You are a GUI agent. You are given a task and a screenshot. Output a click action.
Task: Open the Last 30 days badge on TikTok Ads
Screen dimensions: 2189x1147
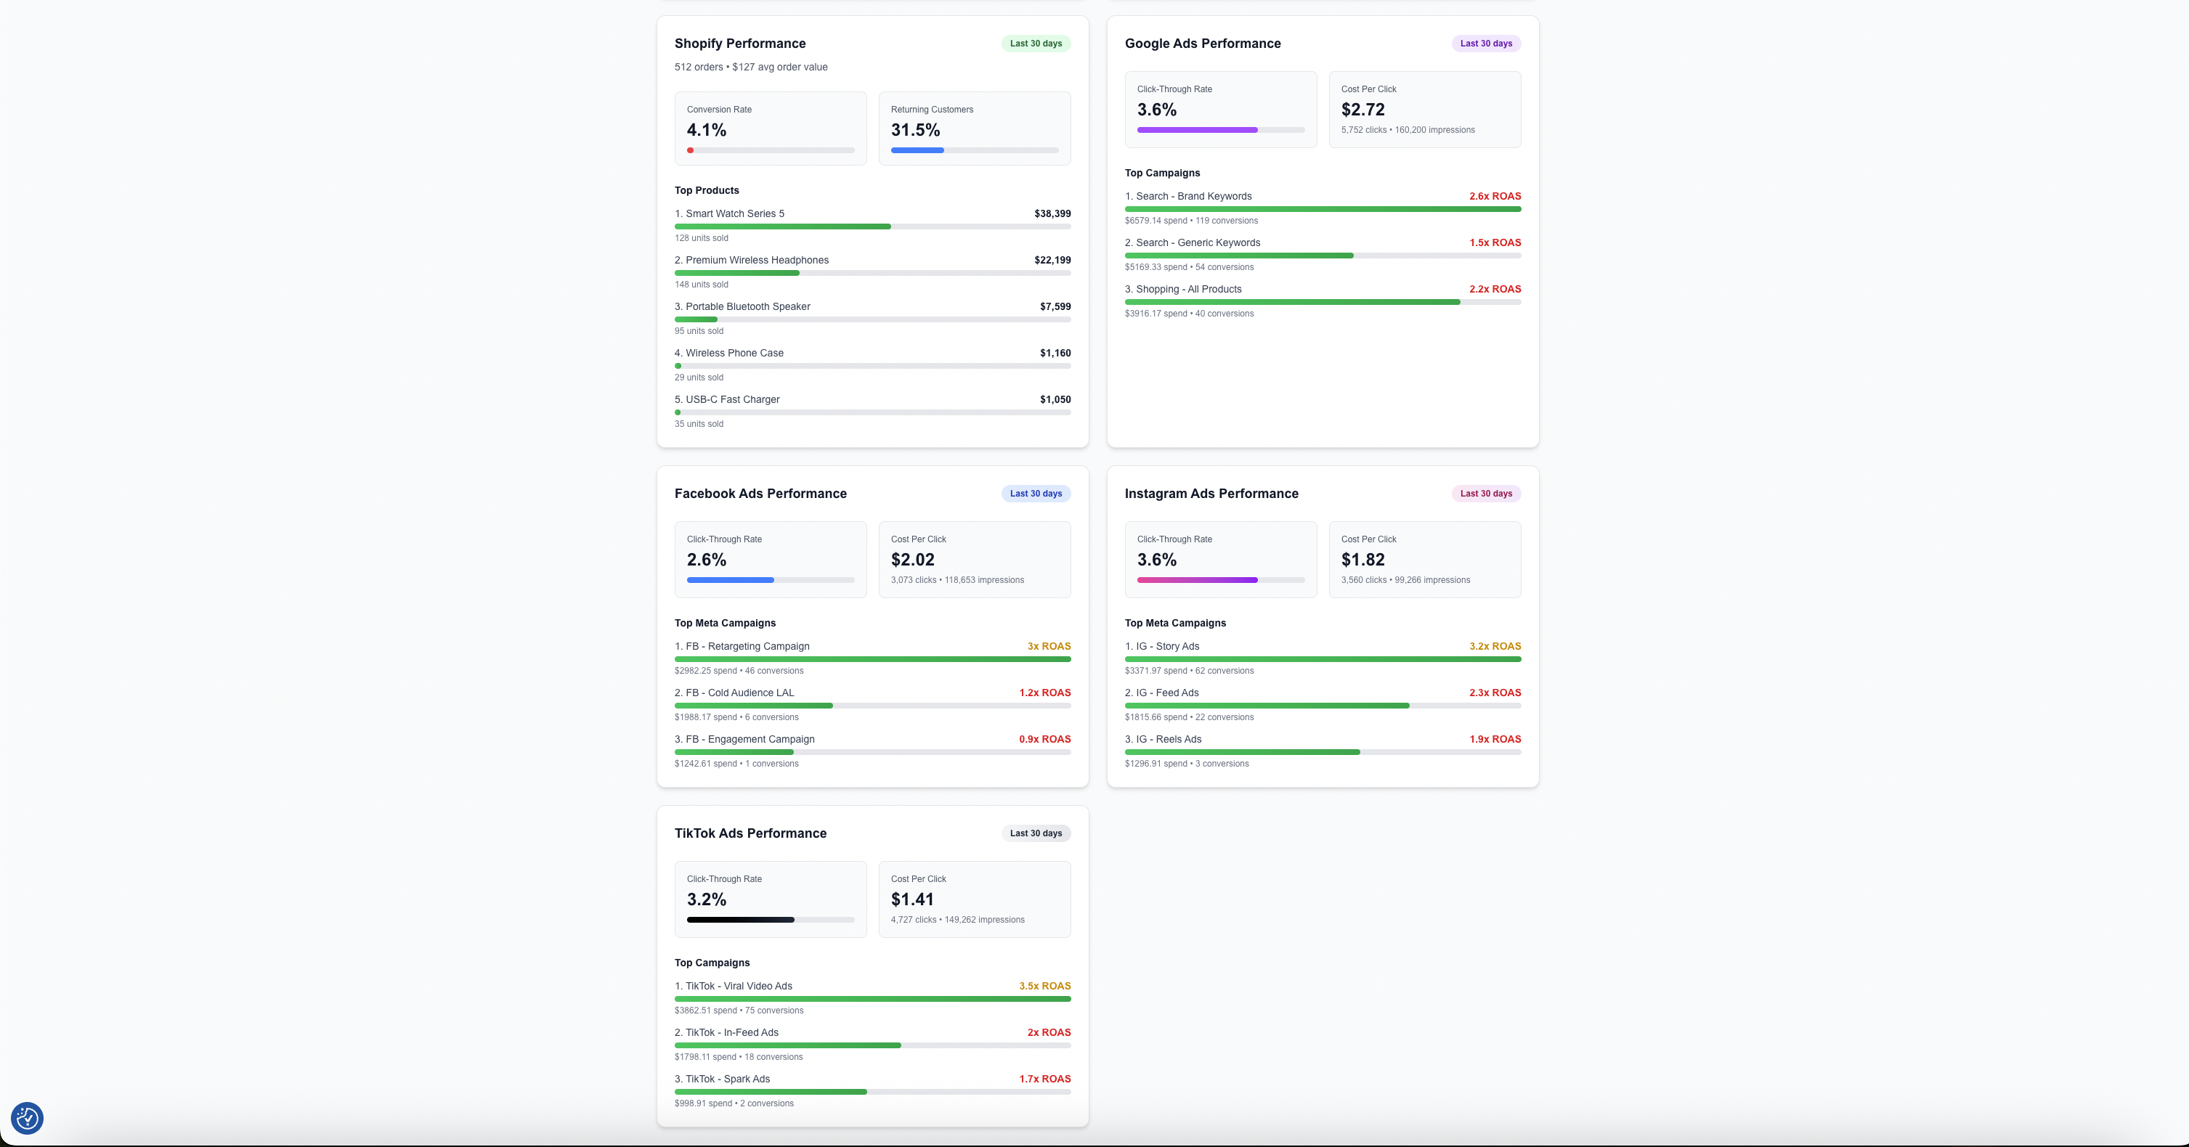(x=1035, y=833)
